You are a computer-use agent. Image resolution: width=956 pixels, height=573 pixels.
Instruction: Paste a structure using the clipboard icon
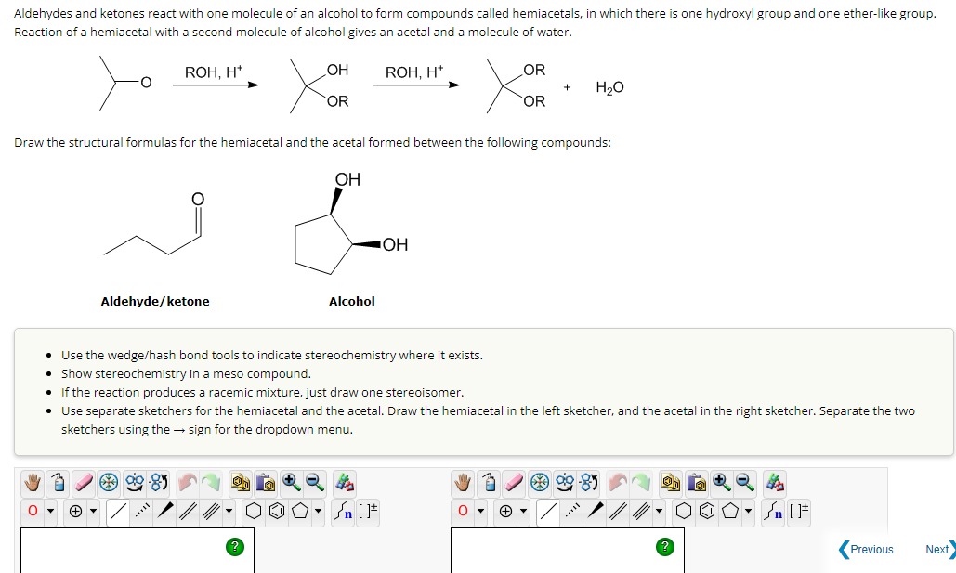(264, 483)
